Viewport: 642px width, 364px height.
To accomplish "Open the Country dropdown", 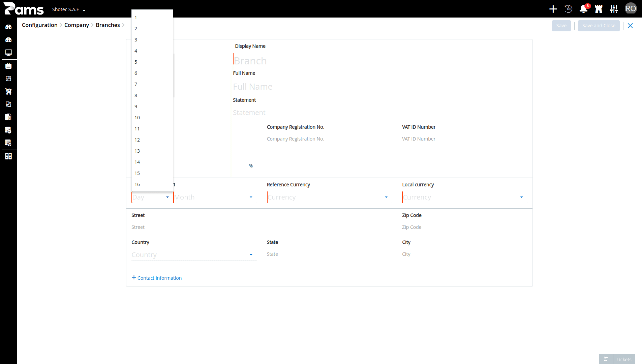I will tap(194, 255).
